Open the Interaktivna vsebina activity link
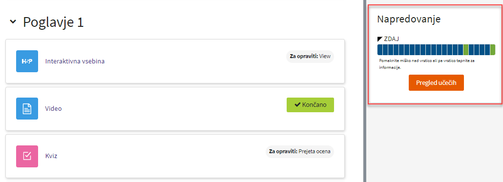This screenshot has height=182, width=503. (x=75, y=61)
